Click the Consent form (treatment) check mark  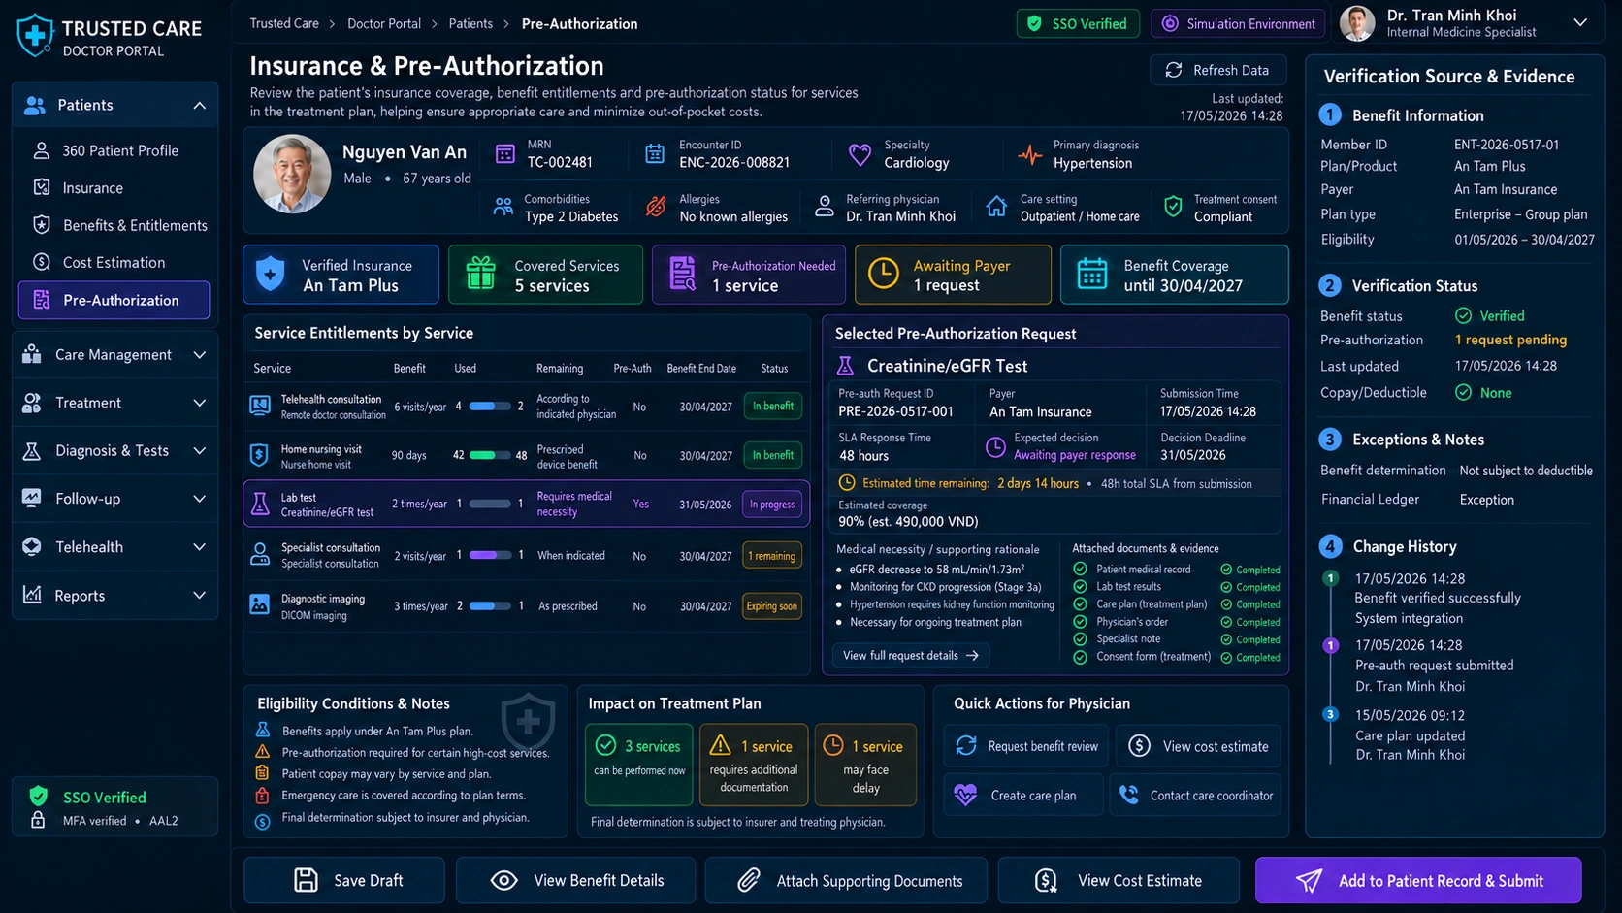1080,657
